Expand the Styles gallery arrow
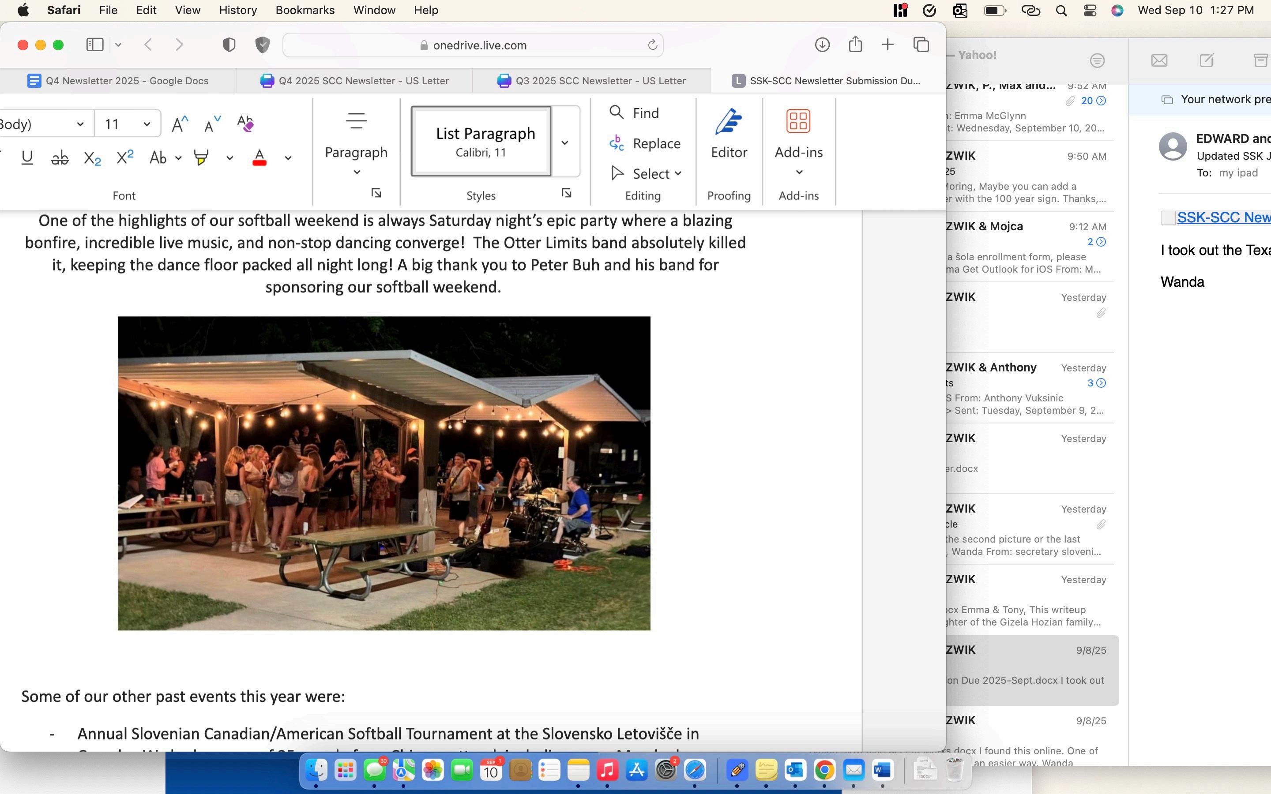 coord(564,143)
